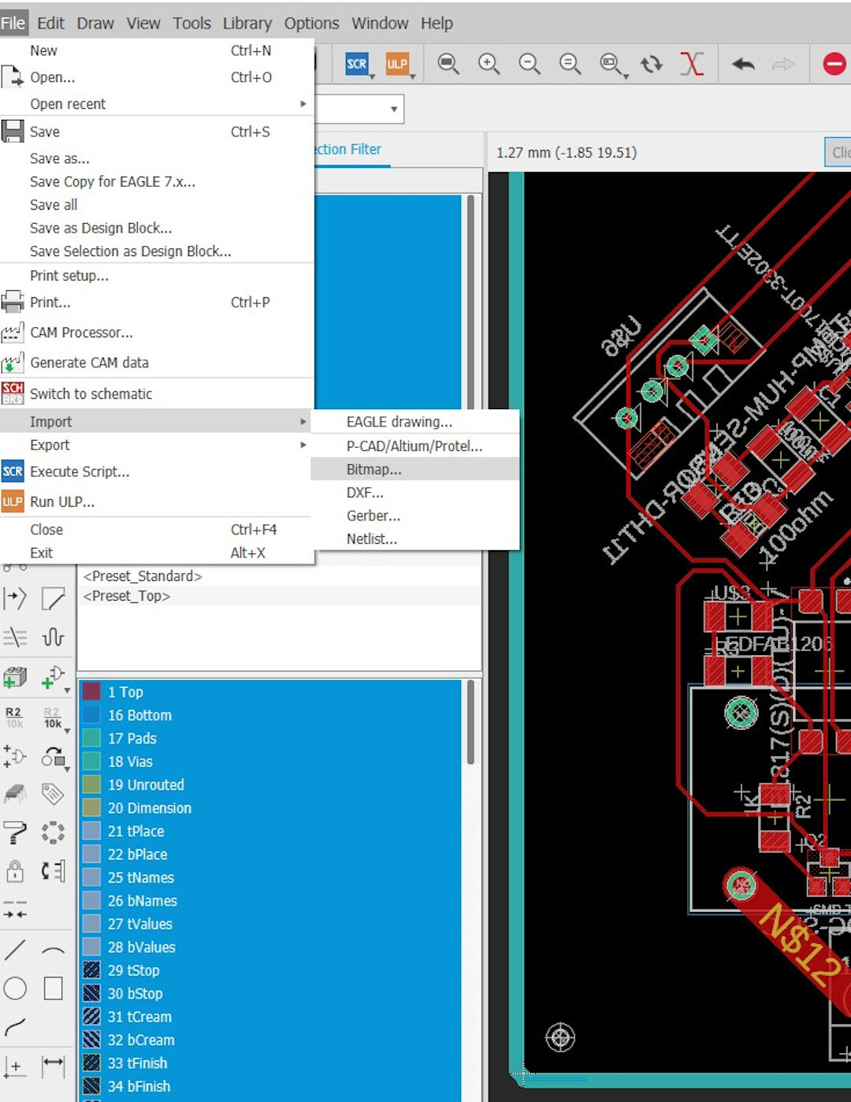
Task: Click the coordinate readout 1.27 mm
Action: (566, 152)
